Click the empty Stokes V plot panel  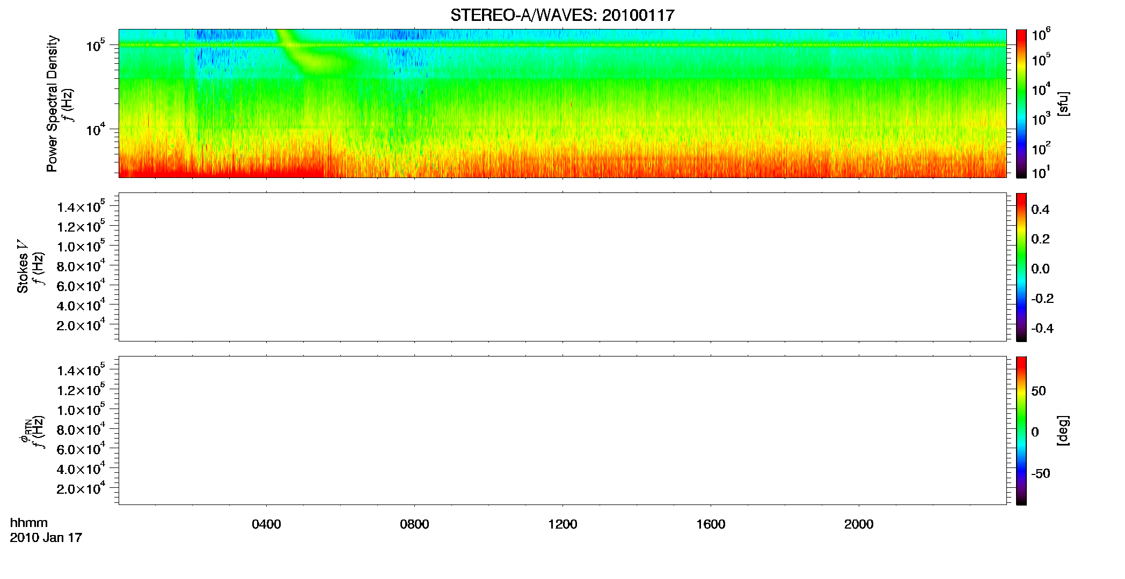[x=562, y=267]
